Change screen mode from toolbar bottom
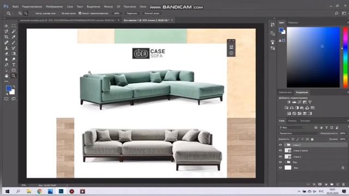 click(x=14, y=99)
